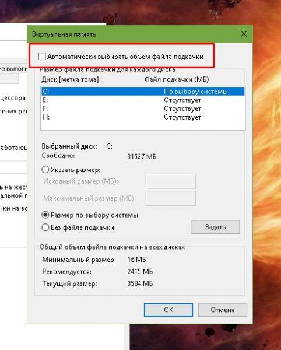This screenshot has width=281, height=350.
Task: Select drive H: in the list
Action: [143, 117]
